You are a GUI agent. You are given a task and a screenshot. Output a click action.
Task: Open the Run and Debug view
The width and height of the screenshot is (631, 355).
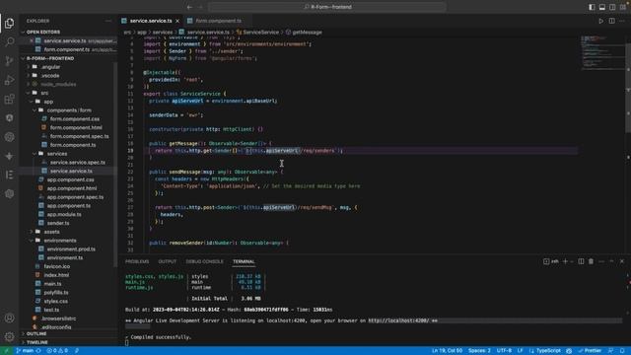point(9,80)
